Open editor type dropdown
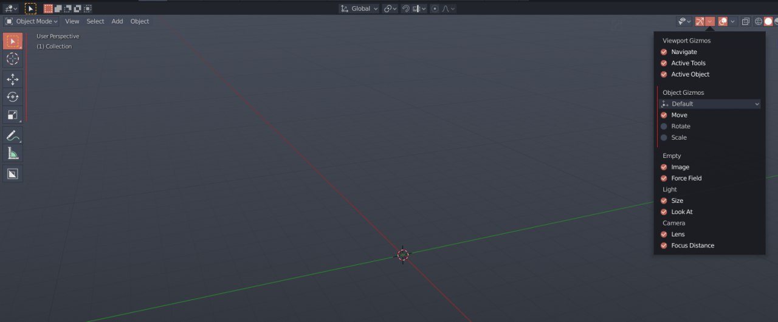Image resolution: width=778 pixels, height=322 pixels. tap(12, 9)
